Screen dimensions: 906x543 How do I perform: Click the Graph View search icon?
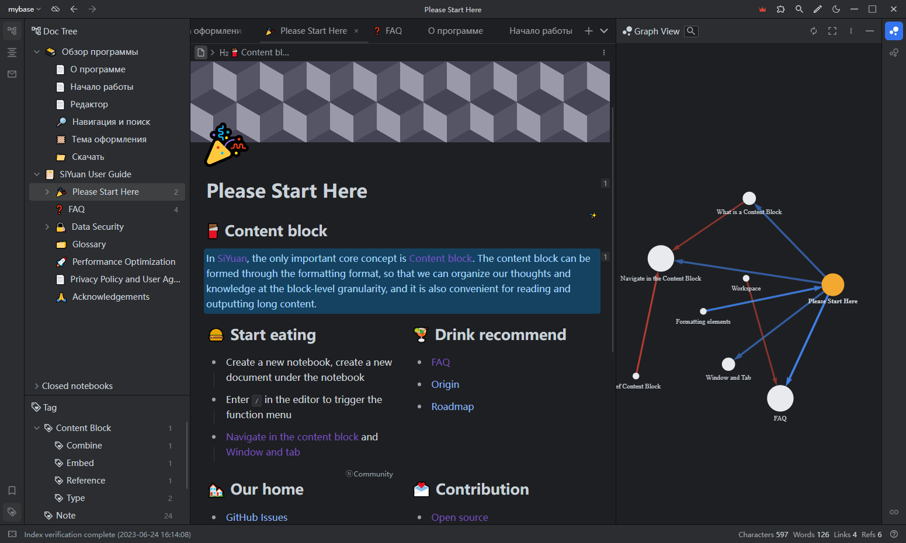click(691, 31)
